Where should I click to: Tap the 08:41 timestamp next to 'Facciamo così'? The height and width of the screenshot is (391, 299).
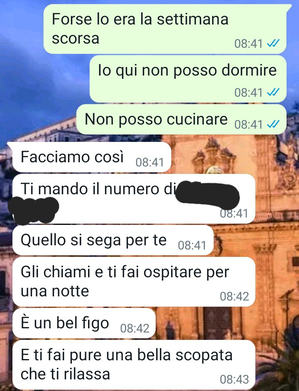click(x=150, y=162)
